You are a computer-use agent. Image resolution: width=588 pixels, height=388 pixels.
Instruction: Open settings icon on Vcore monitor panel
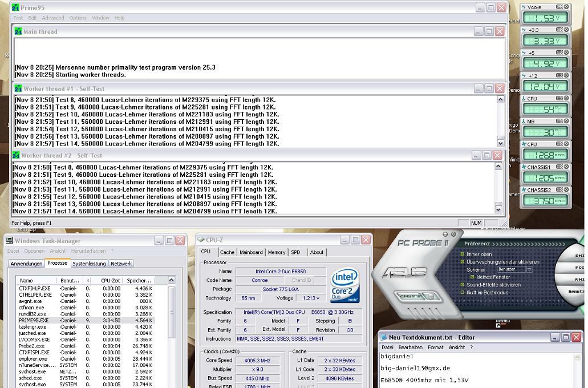click(559, 7)
